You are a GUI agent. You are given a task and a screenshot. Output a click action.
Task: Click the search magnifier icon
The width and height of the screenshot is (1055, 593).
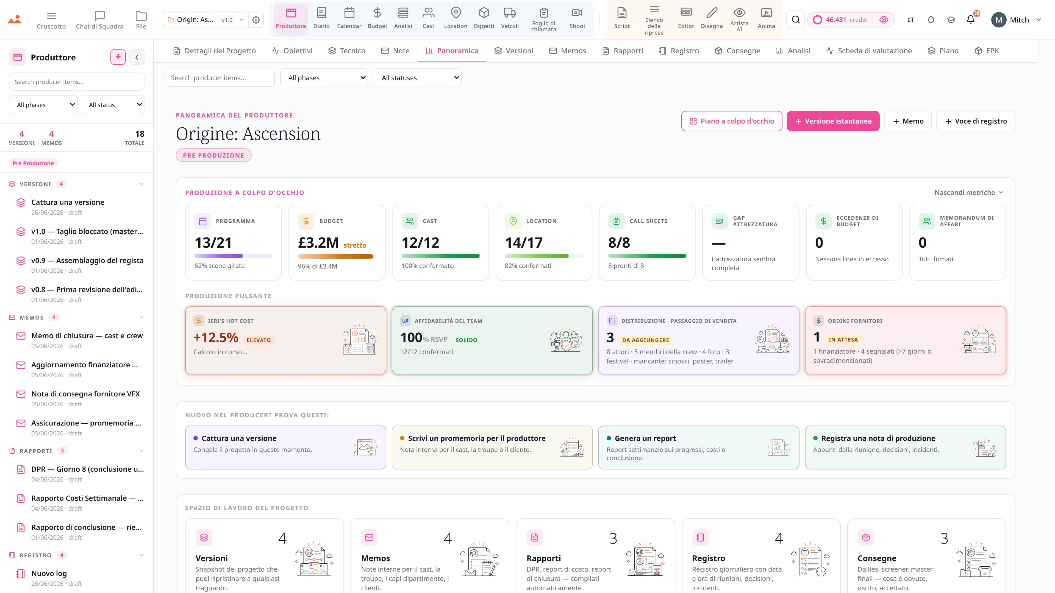click(796, 20)
